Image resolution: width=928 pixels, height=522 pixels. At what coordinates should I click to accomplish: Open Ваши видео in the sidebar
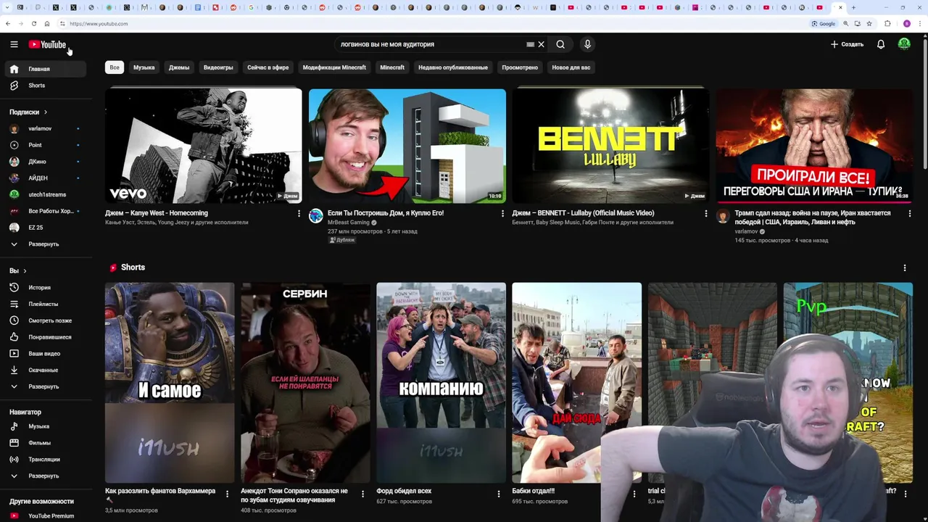pos(44,354)
